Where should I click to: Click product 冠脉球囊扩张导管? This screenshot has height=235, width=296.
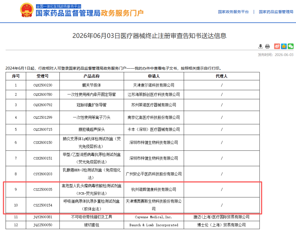coord(92,105)
